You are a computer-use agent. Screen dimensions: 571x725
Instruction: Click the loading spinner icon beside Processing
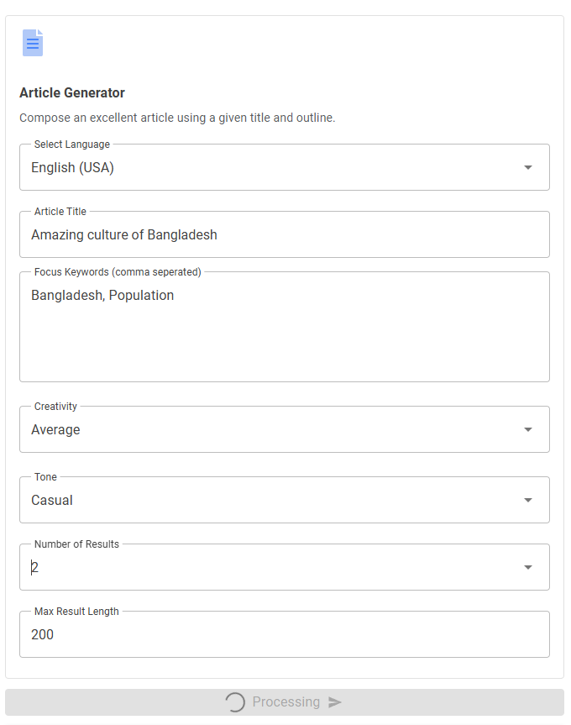pyautogui.click(x=236, y=702)
